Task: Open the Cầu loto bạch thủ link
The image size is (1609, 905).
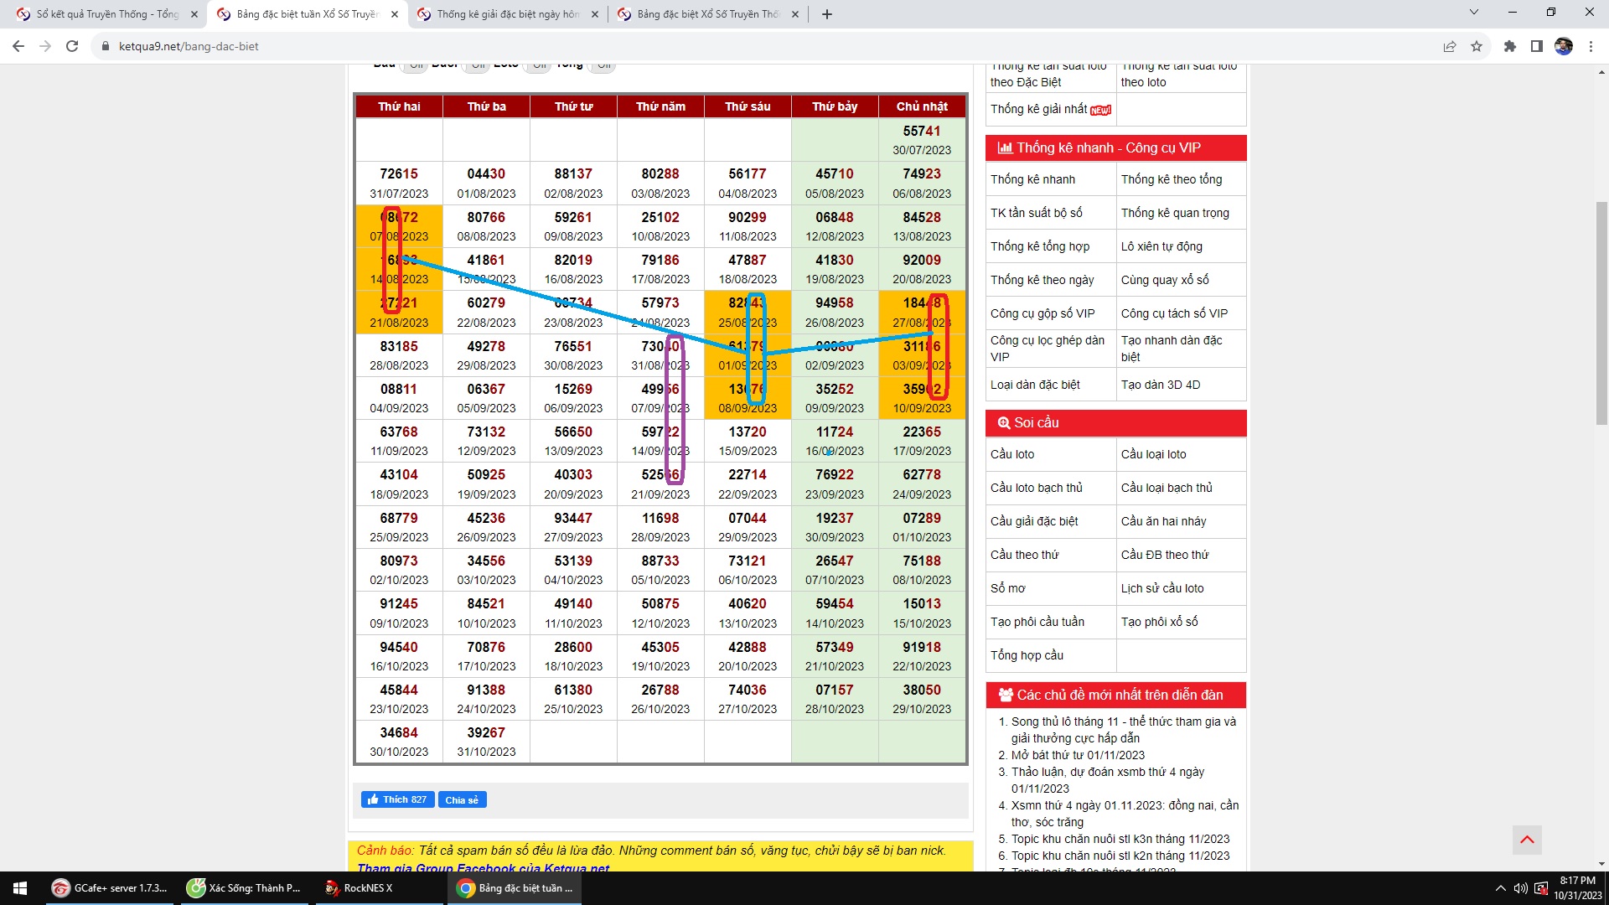Action: click(1036, 488)
